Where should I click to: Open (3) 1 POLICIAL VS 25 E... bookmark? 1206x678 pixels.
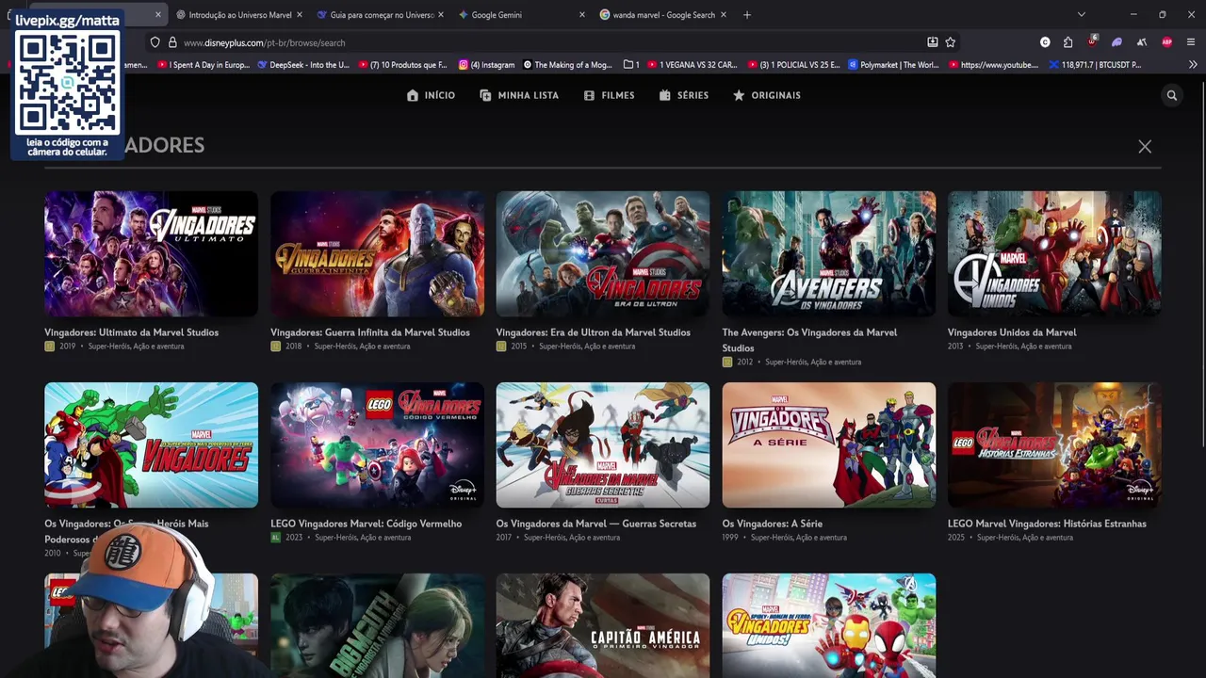pos(793,65)
